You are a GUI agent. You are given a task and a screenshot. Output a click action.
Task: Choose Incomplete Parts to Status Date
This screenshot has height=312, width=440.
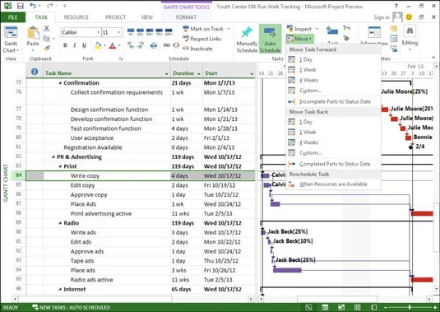(333, 101)
